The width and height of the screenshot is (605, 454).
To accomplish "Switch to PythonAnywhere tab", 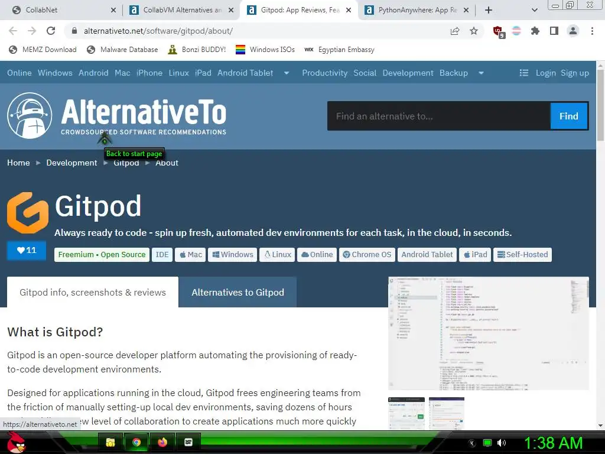I will click(x=418, y=10).
